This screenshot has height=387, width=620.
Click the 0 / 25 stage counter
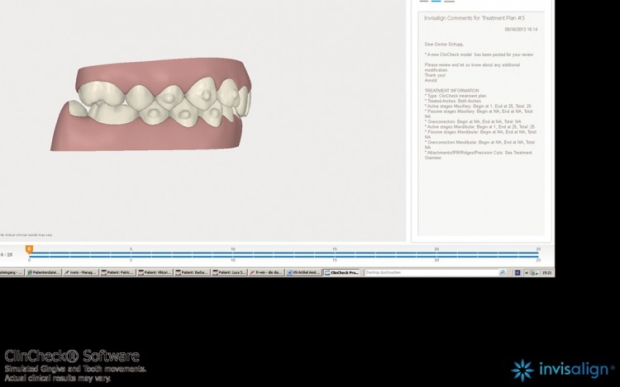coord(7,255)
